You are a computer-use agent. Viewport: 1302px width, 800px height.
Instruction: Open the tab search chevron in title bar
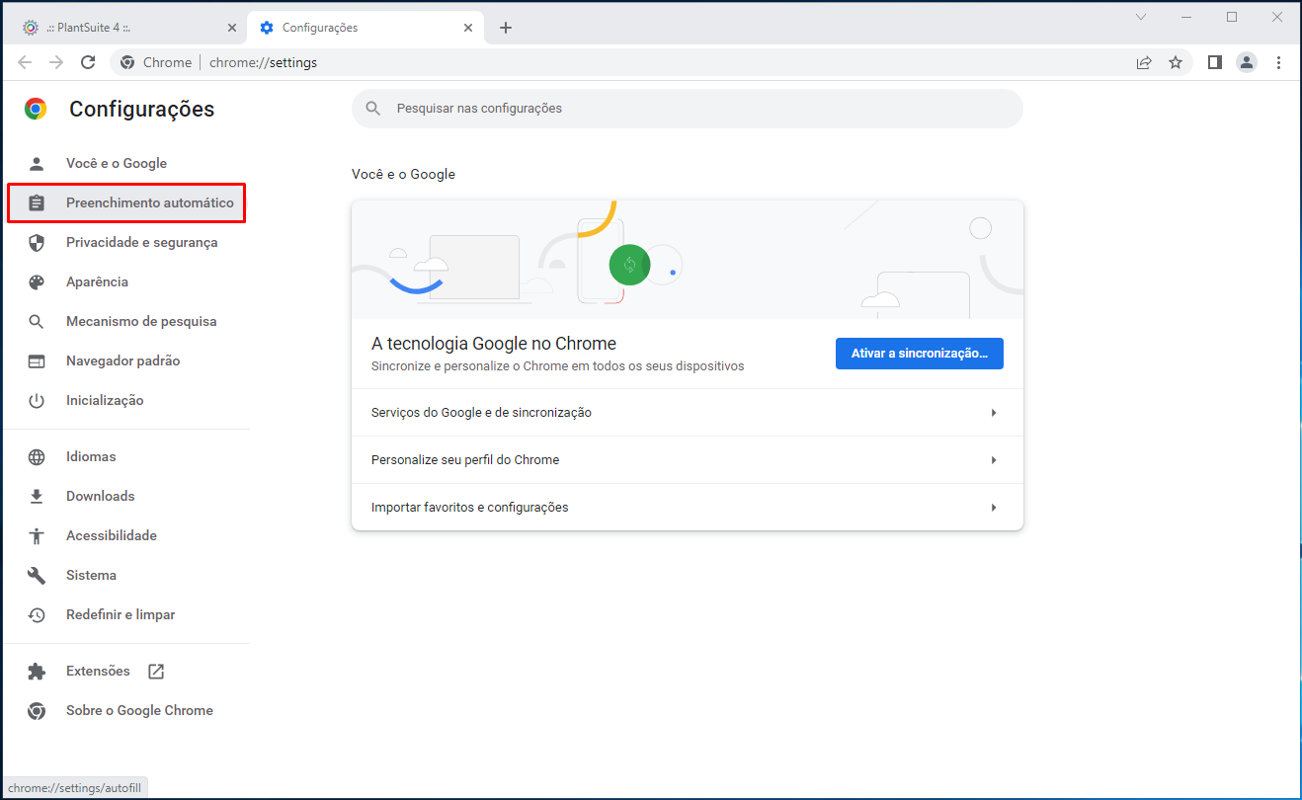[x=1141, y=17]
